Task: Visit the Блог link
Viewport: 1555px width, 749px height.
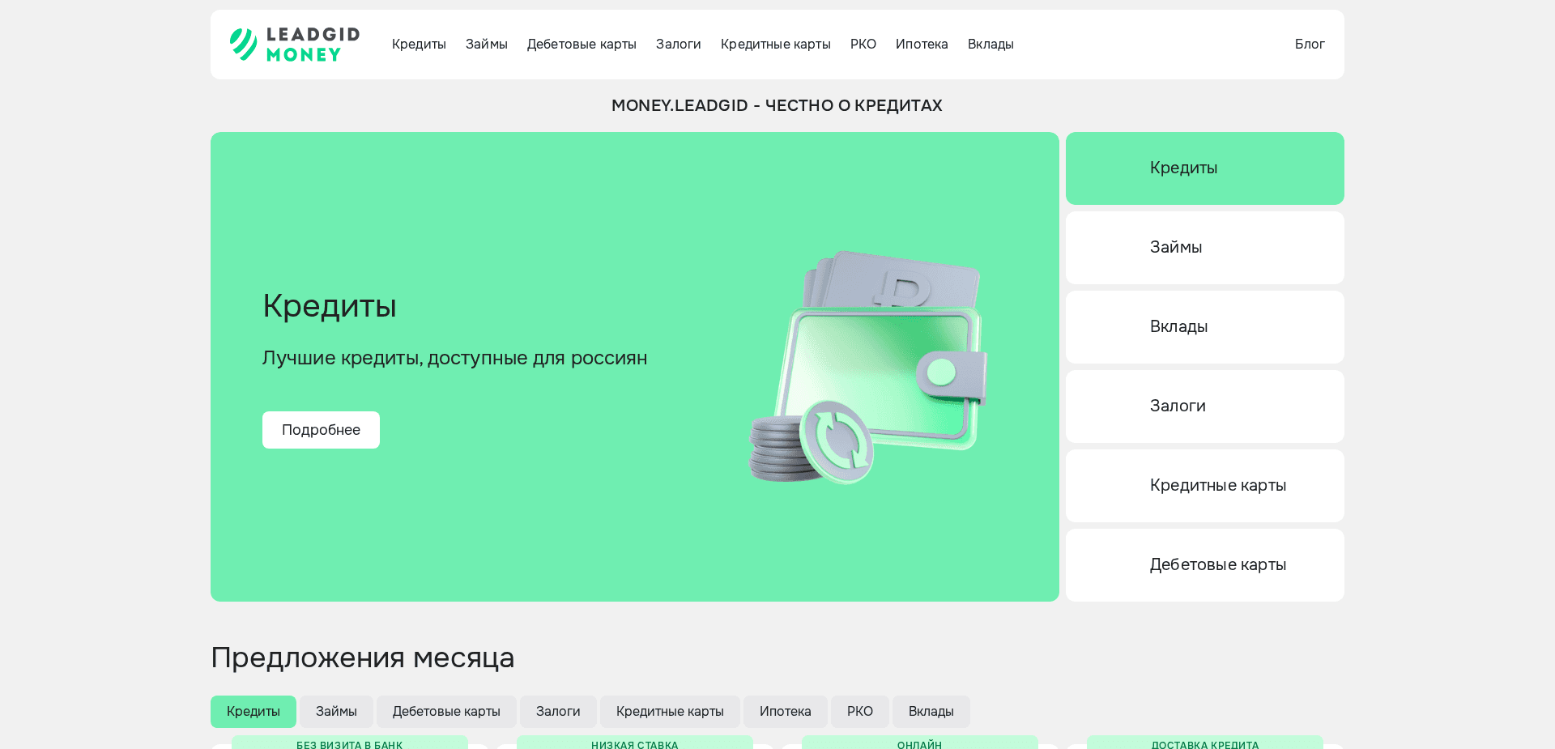Action: pyautogui.click(x=1309, y=45)
